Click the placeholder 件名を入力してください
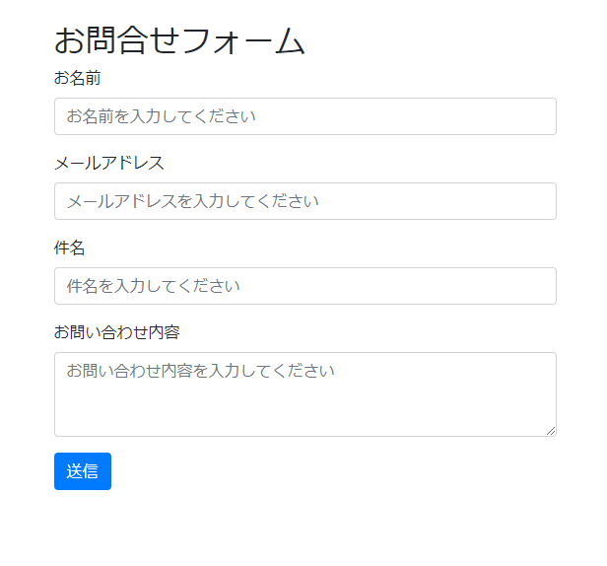 153,286
